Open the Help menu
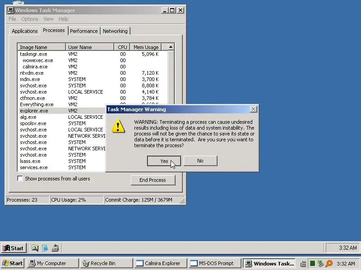Screen dimensions: 361x270 [63, 19]
